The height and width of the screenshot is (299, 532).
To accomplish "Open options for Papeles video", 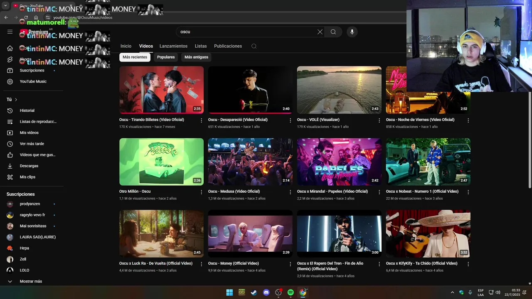I will pyautogui.click(x=379, y=192).
